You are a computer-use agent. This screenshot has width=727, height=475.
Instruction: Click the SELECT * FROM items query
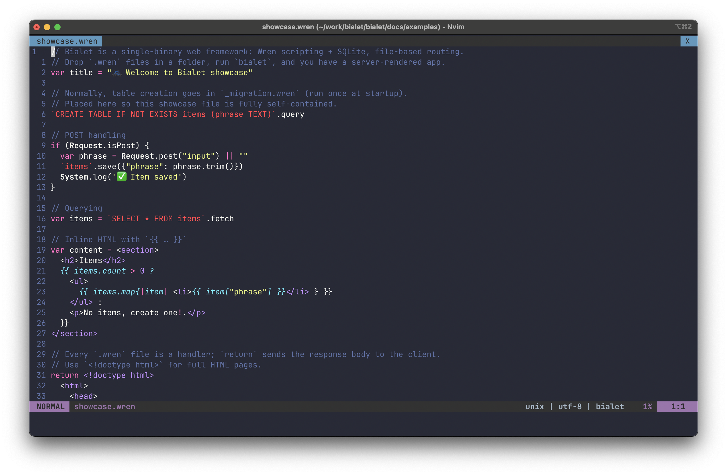(156, 219)
